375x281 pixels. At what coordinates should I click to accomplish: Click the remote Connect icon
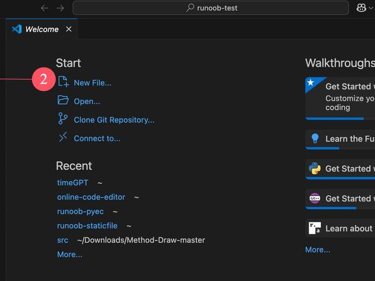pyautogui.click(x=63, y=137)
